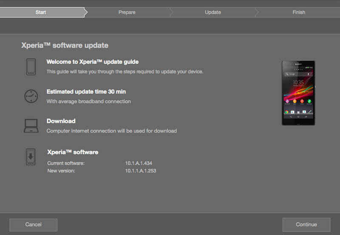Click the clock icon for estimated update time
Image resolution: width=340 pixels, height=235 pixels.
31,96
